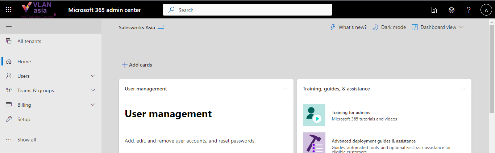
Task: Collapse the navigation hamburger menu
Action: 9,26
